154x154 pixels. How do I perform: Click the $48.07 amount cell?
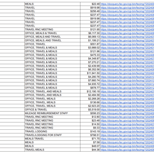tap(90, 146)
